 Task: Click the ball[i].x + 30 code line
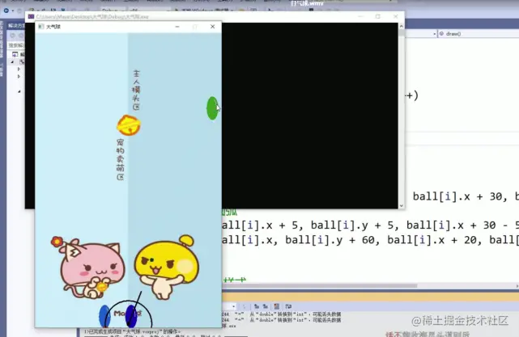click(x=466, y=196)
